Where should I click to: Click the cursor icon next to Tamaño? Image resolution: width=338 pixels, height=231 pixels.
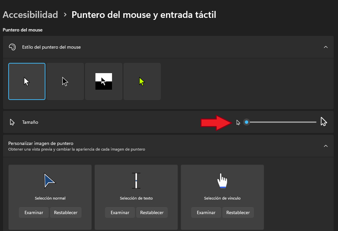coord(12,122)
